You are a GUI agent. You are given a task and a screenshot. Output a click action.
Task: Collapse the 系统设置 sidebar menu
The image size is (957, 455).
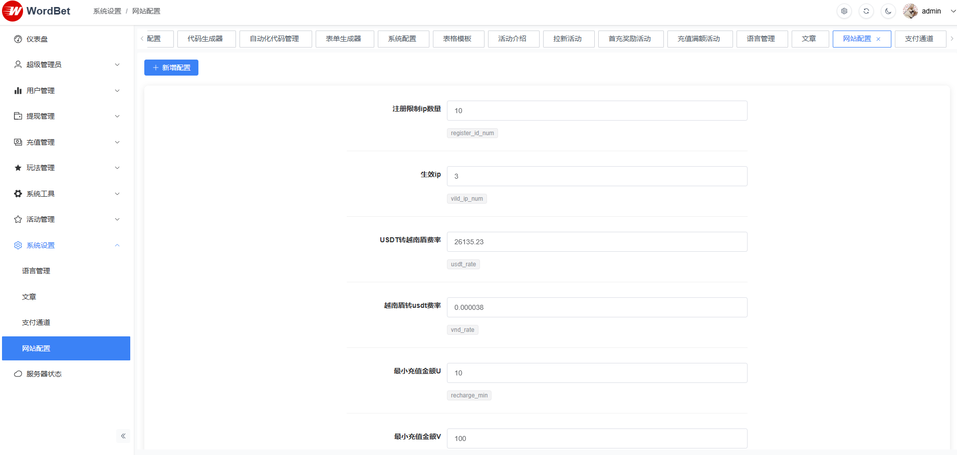point(66,245)
